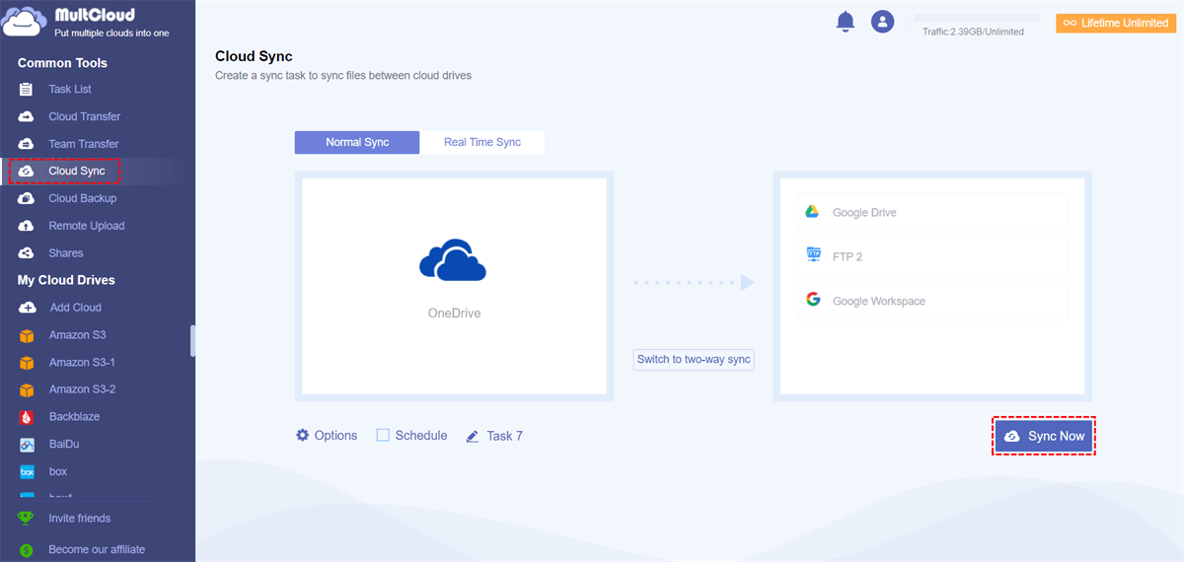This screenshot has height=562, width=1184.
Task: Click the Options gear icon
Action: pos(302,435)
